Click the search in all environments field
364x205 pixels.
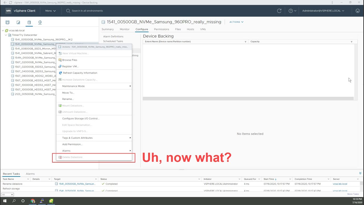[87, 11]
